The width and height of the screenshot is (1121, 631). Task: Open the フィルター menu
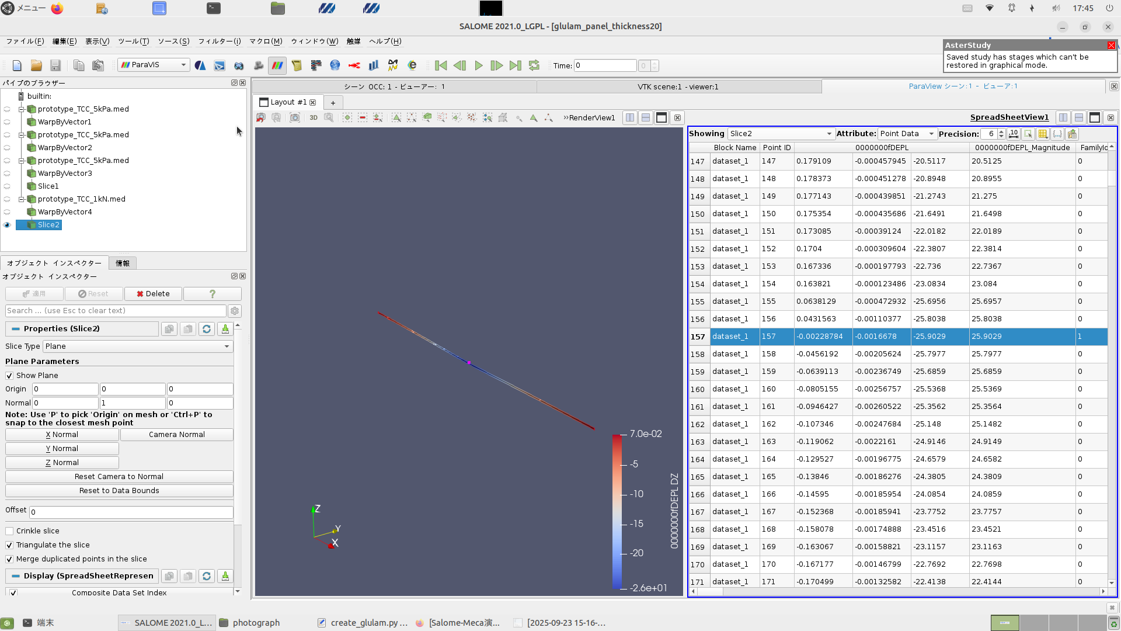219,41
